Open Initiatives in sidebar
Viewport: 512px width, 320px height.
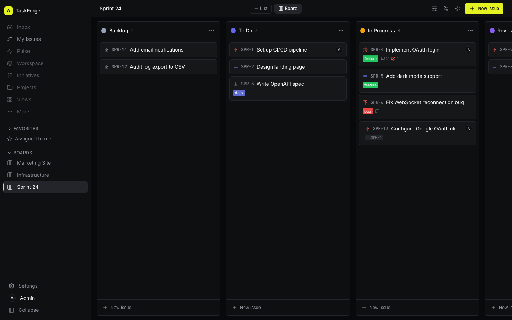pyautogui.click(x=45, y=75)
